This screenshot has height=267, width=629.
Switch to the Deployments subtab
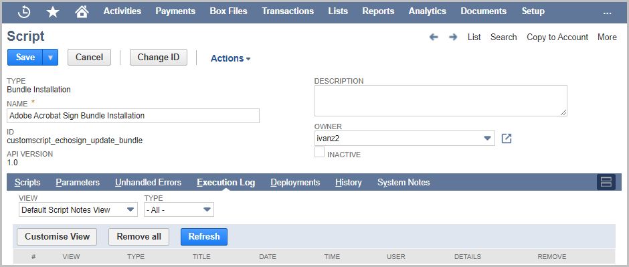click(x=295, y=183)
